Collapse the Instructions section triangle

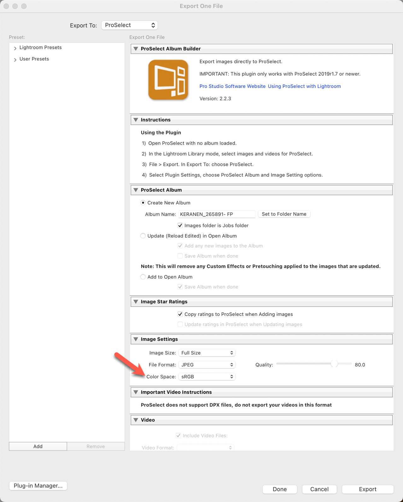coord(136,120)
